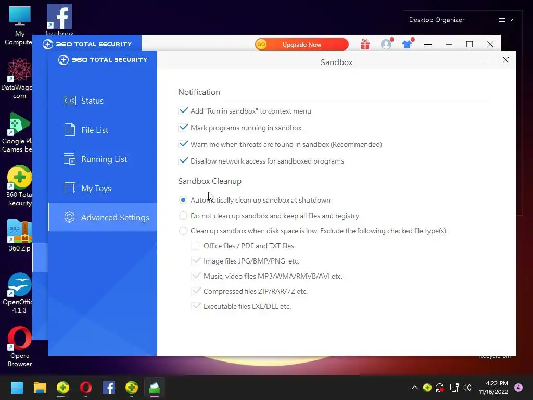Open the T-shirt theme icon
This screenshot has width=533, height=400.
(408, 44)
